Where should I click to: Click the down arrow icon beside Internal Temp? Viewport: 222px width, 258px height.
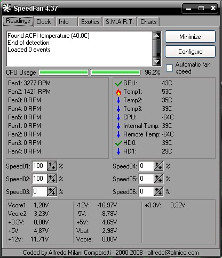tap(118, 126)
